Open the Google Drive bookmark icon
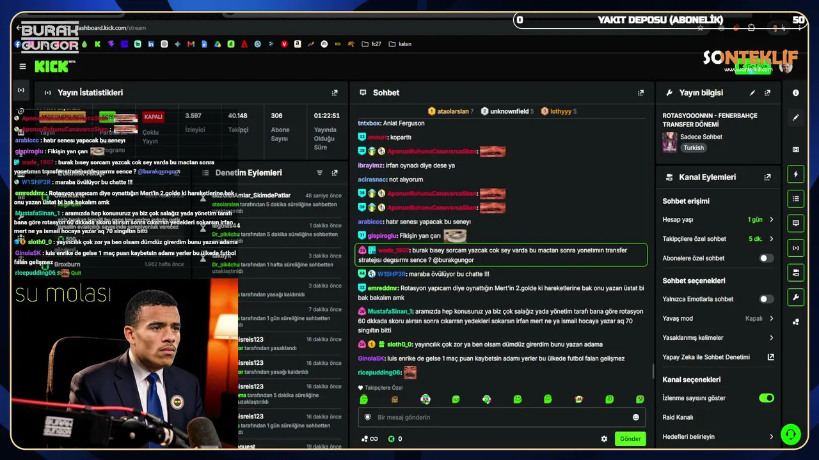819x460 pixels. coord(218,44)
